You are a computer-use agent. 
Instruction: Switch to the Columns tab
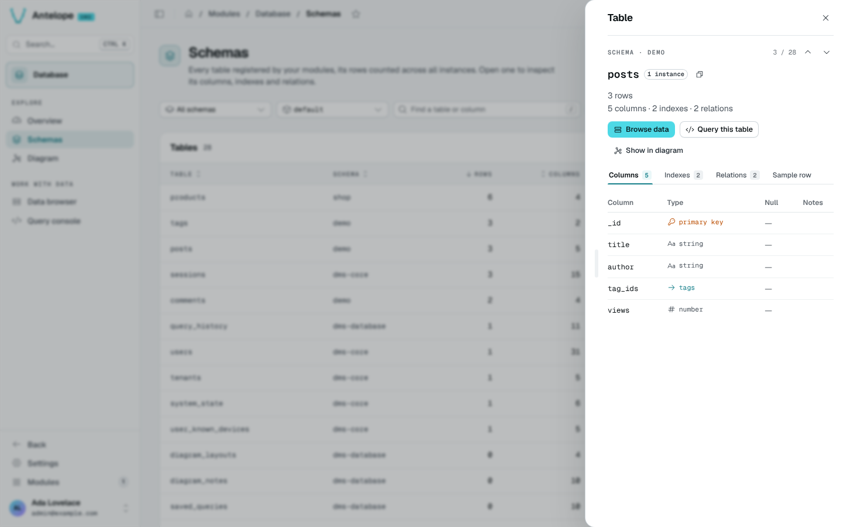tap(630, 175)
